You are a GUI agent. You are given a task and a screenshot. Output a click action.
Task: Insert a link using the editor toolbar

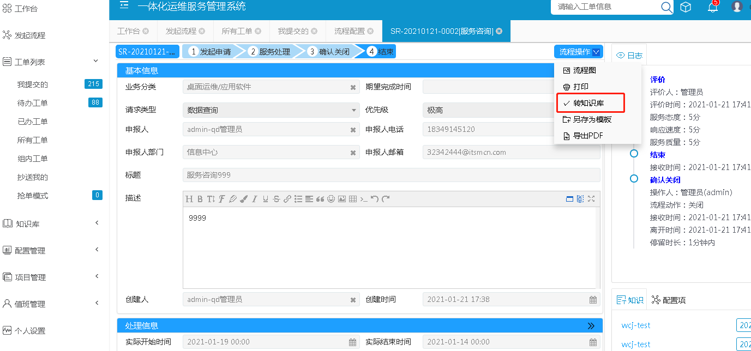pyautogui.click(x=287, y=199)
